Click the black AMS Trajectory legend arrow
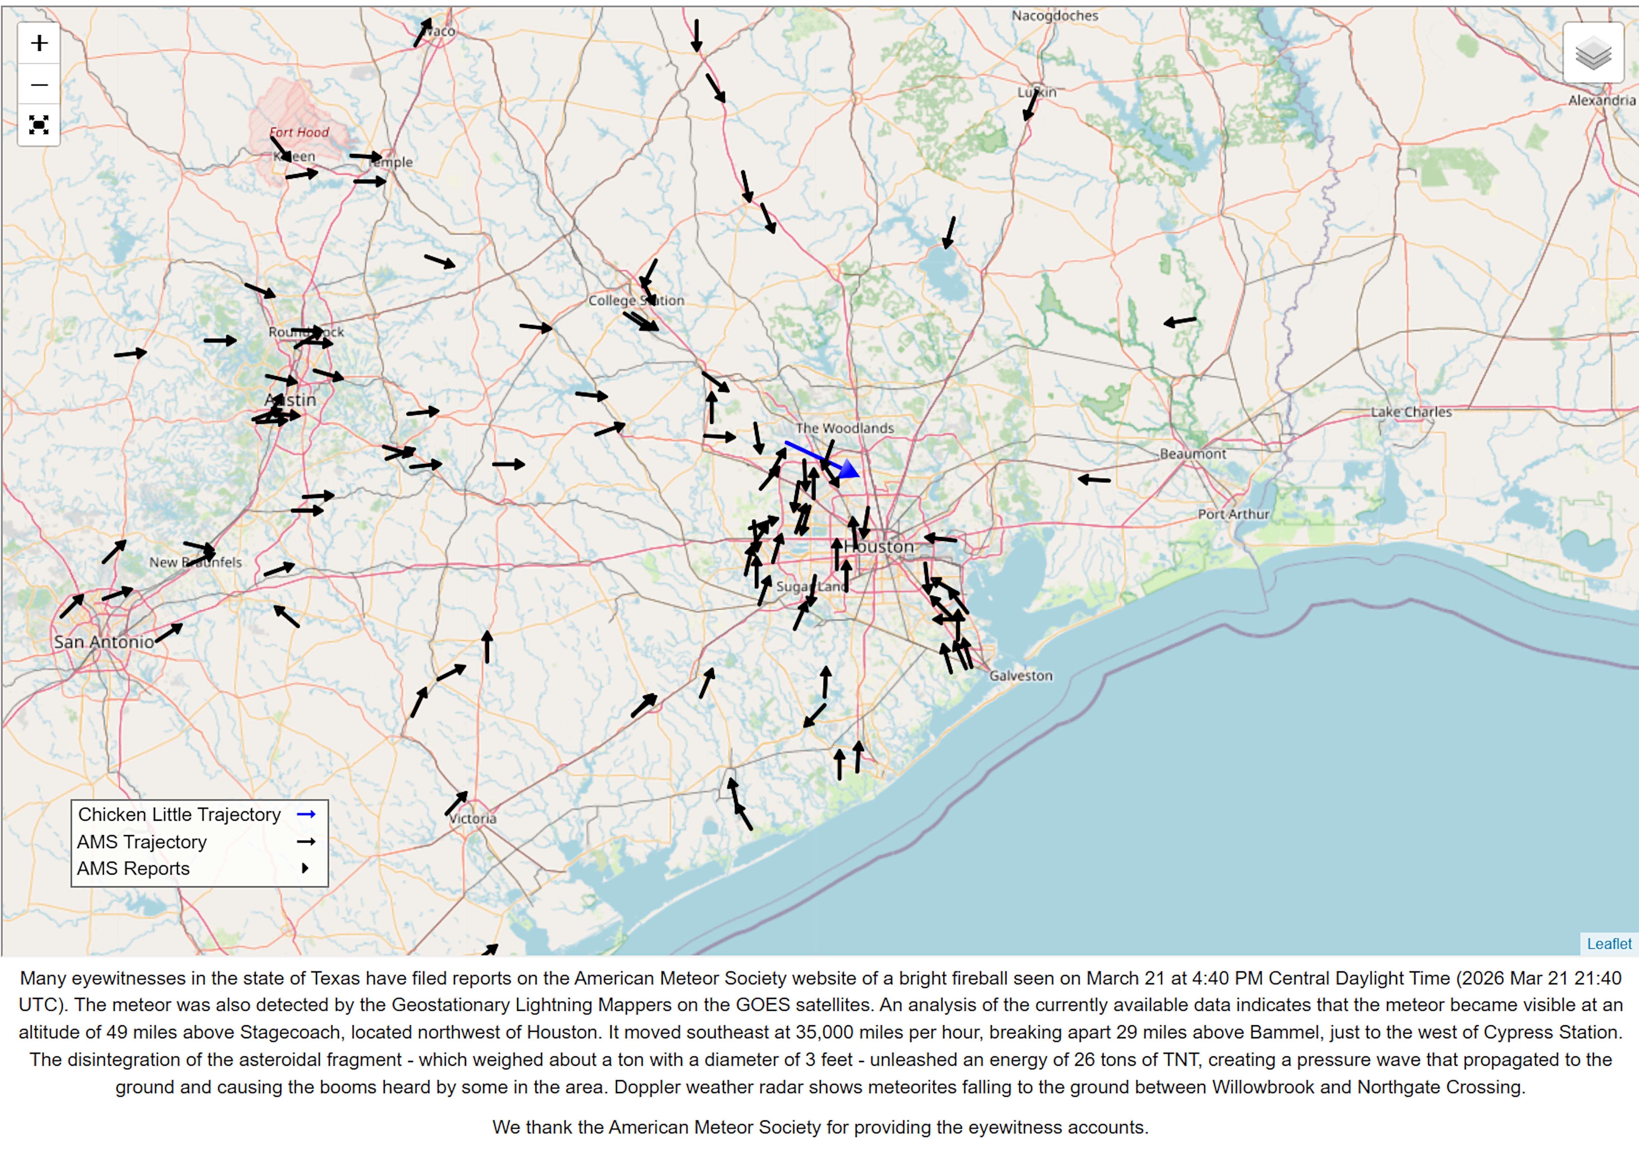This screenshot has width=1639, height=1152. coord(306,842)
